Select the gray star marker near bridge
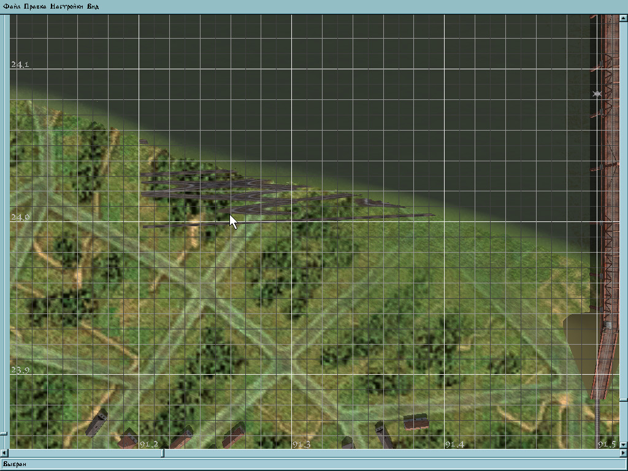The height and width of the screenshot is (471, 628). tap(597, 94)
